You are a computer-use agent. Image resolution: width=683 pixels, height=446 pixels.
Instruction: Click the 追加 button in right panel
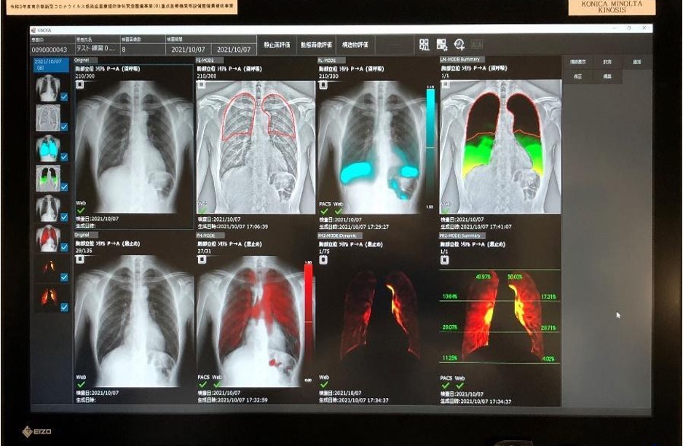pos(637,62)
